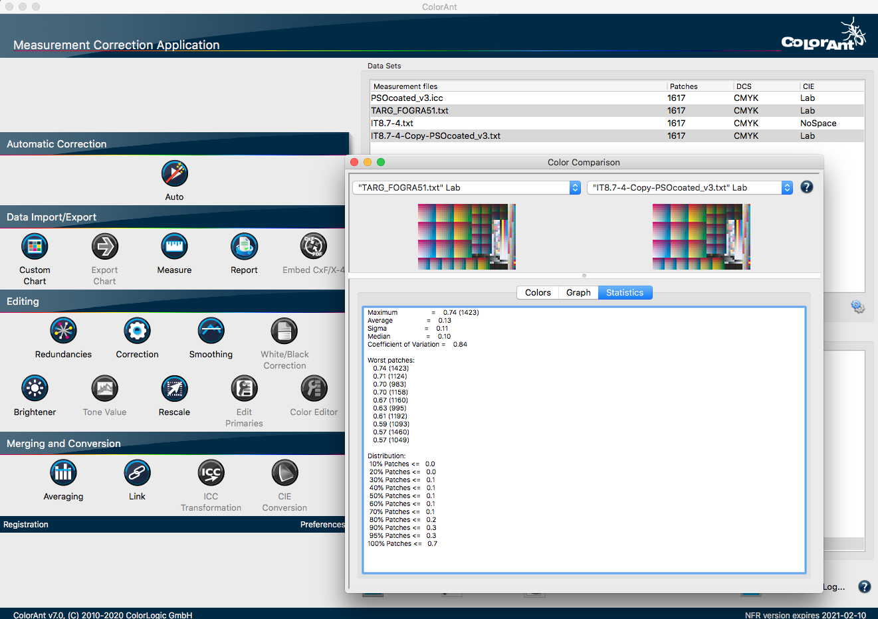Click the Measurement files column header

[x=518, y=86]
